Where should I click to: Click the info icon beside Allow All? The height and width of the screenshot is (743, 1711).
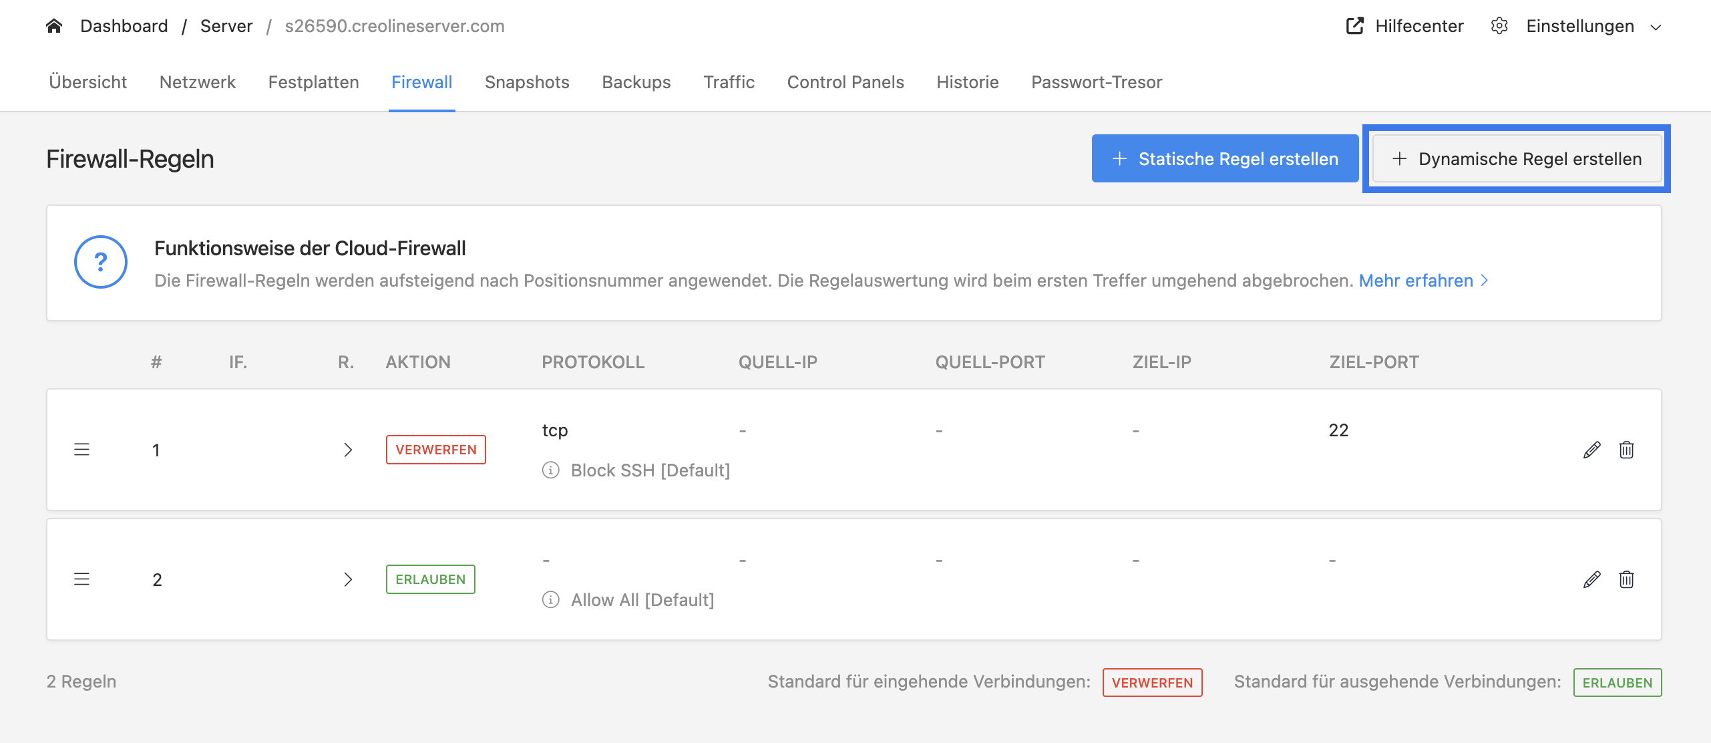550,600
